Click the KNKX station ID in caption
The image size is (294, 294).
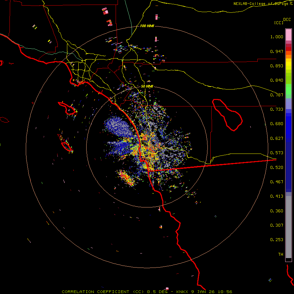182,292
